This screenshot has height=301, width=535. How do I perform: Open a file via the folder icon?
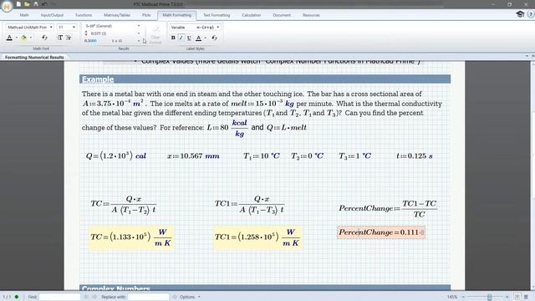tap(27, 4)
